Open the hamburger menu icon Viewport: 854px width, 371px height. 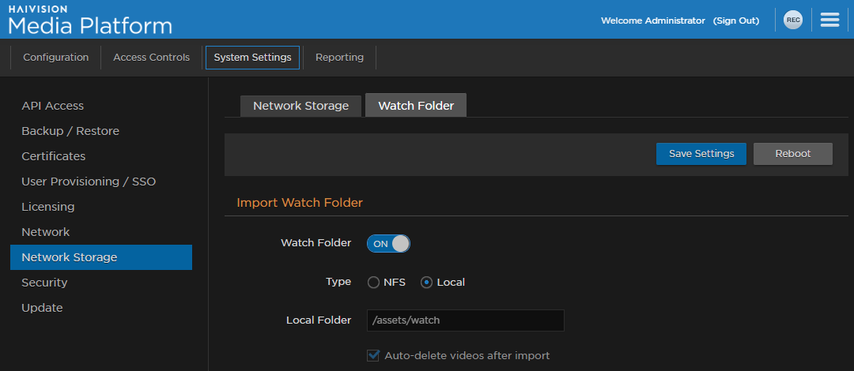click(829, 21)
